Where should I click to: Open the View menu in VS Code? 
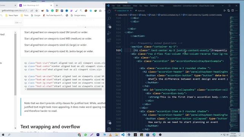(x=135, y=6)
